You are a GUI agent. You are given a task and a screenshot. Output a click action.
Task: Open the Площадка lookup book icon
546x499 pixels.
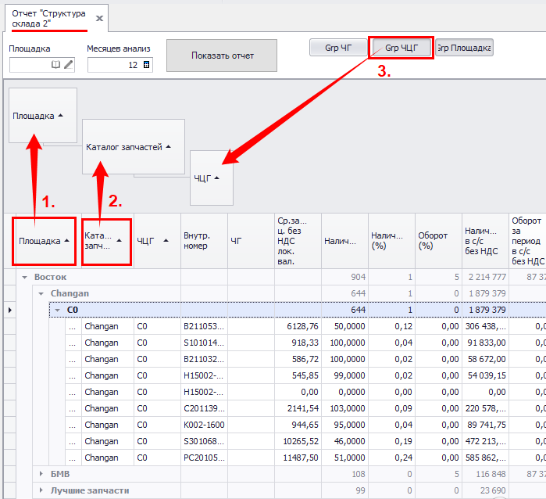[55, 65]
